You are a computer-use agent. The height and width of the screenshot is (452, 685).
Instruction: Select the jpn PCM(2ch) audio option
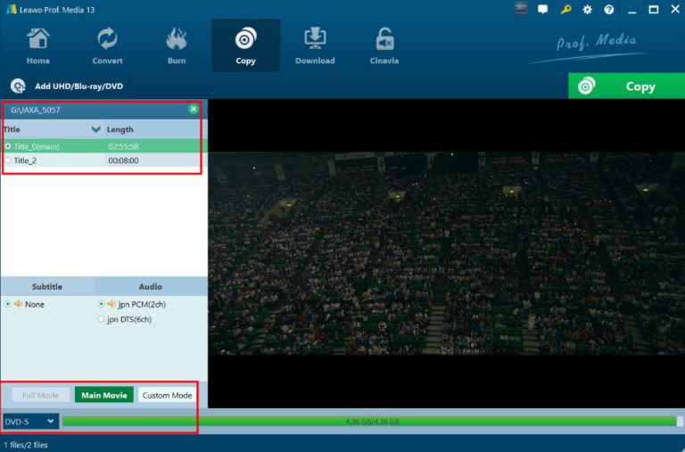(101, 304)
